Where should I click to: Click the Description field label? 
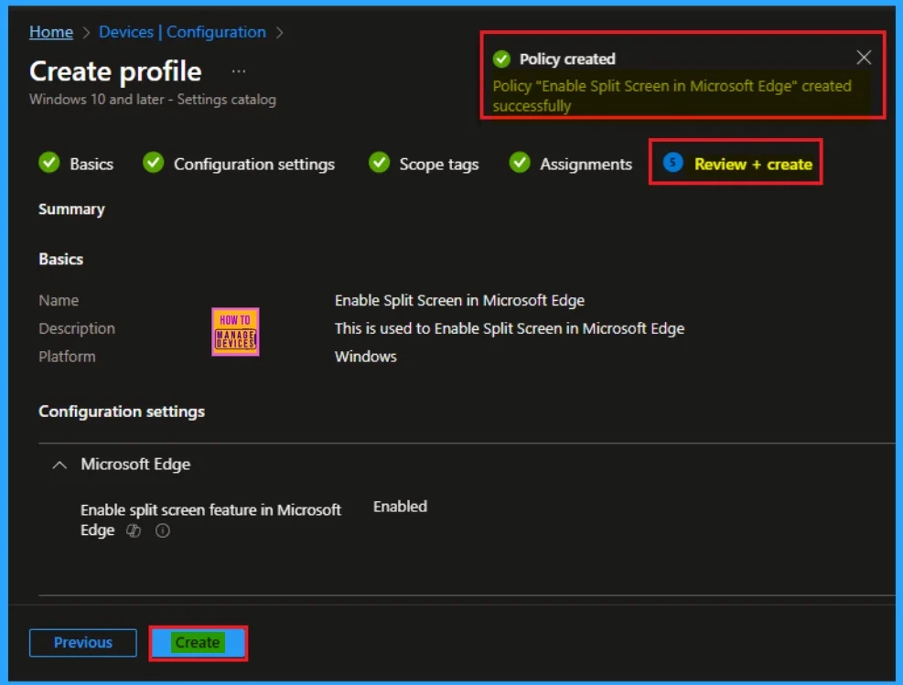77,328
